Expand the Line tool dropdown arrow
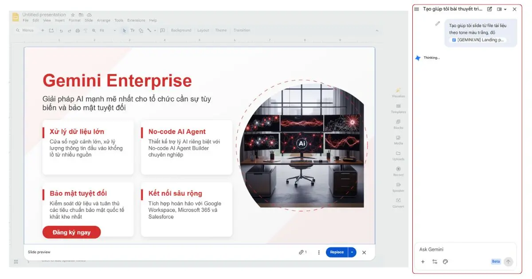Image resolution: width=532 pixels, height=279 pixels. coord(155,31)
